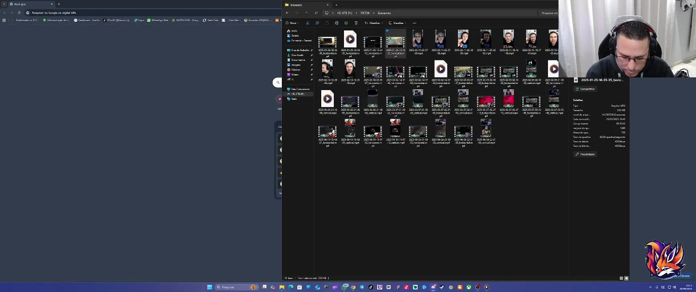Image resolution: width=696 pixels, height=292 pixels.
Task: Click the Share icon in Explorer toolbar
Action: 346,23
